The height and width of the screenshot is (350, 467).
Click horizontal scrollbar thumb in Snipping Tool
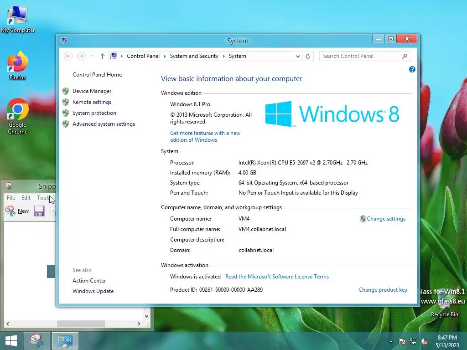point(81,324)
